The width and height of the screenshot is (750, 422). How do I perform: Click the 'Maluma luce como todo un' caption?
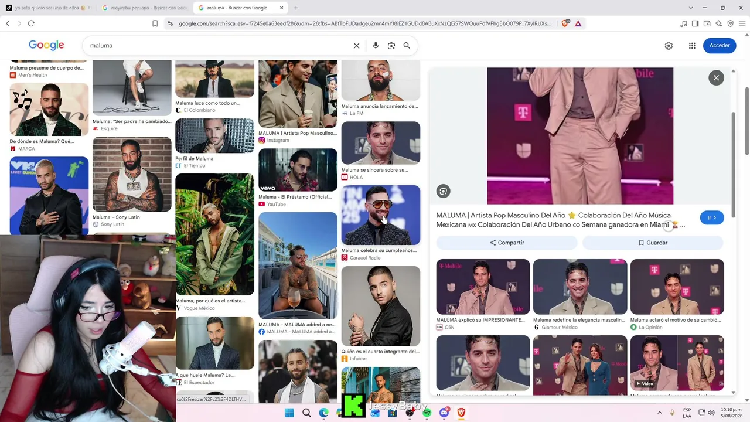208,103
